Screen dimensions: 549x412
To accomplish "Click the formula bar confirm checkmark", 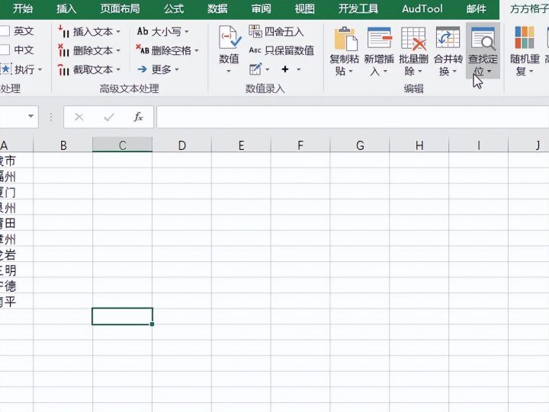I will click(x=109, y=117).
